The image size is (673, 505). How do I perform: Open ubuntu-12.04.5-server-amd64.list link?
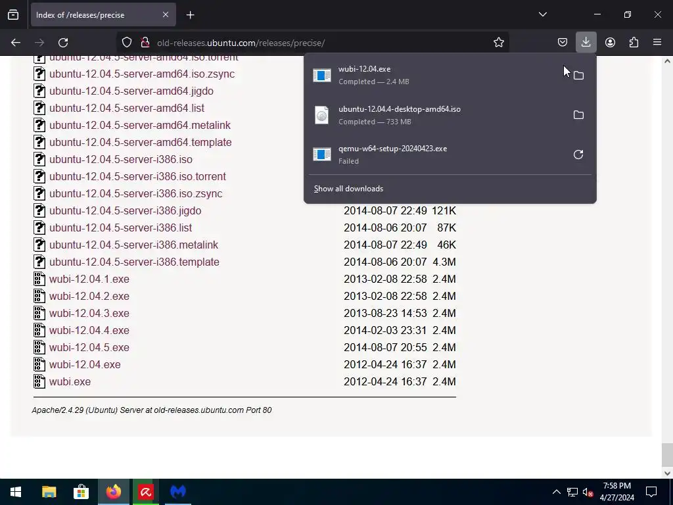coord(127,108)
